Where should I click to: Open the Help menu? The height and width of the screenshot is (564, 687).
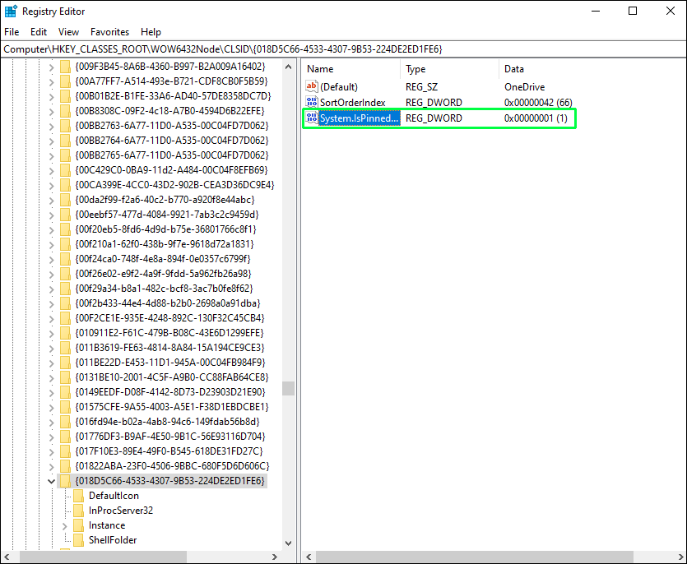pos(151,32)
